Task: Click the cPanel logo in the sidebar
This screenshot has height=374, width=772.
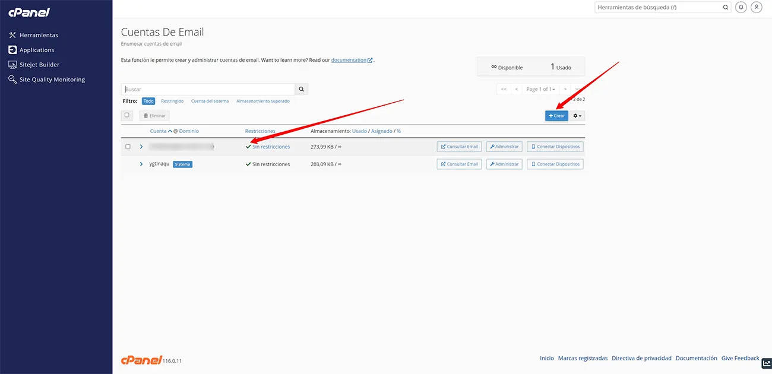Action: (x=29, y=12)
